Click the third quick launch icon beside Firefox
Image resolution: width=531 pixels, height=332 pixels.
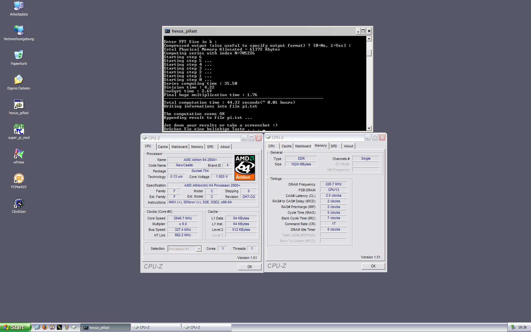52,327
